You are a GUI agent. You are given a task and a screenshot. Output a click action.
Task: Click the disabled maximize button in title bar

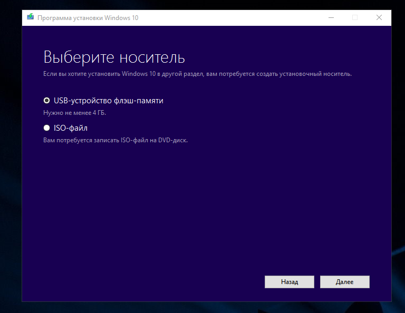[355, 17]
